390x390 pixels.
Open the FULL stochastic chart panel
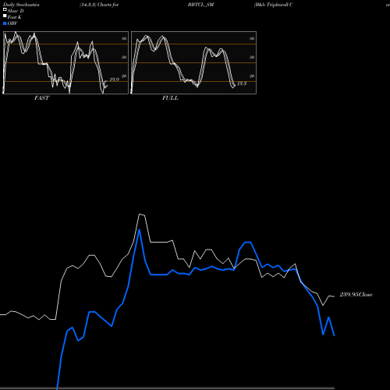(x=193, y=62)
